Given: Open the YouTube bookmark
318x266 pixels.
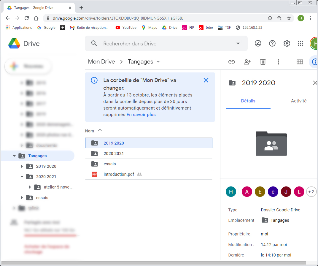Looking at the screenshot, I should tap(126, 27).
